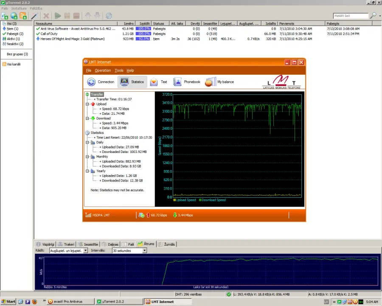Click the Pause torrent toolbar icon
This screenshot has height=306, width=382.
(67, 16)
